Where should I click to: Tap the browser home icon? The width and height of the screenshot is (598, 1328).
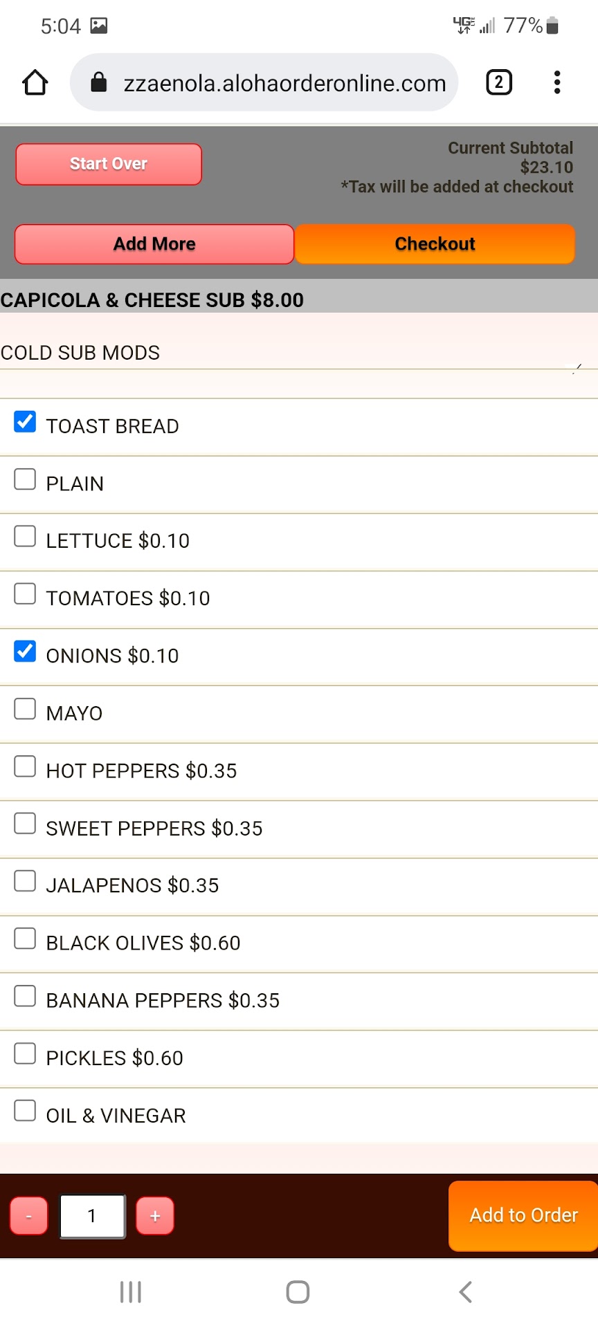click(35, 83)
